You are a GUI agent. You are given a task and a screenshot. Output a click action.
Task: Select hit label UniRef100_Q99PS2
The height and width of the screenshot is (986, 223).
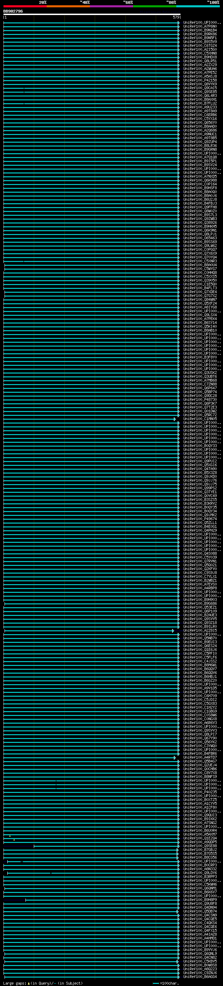point(200,488)
